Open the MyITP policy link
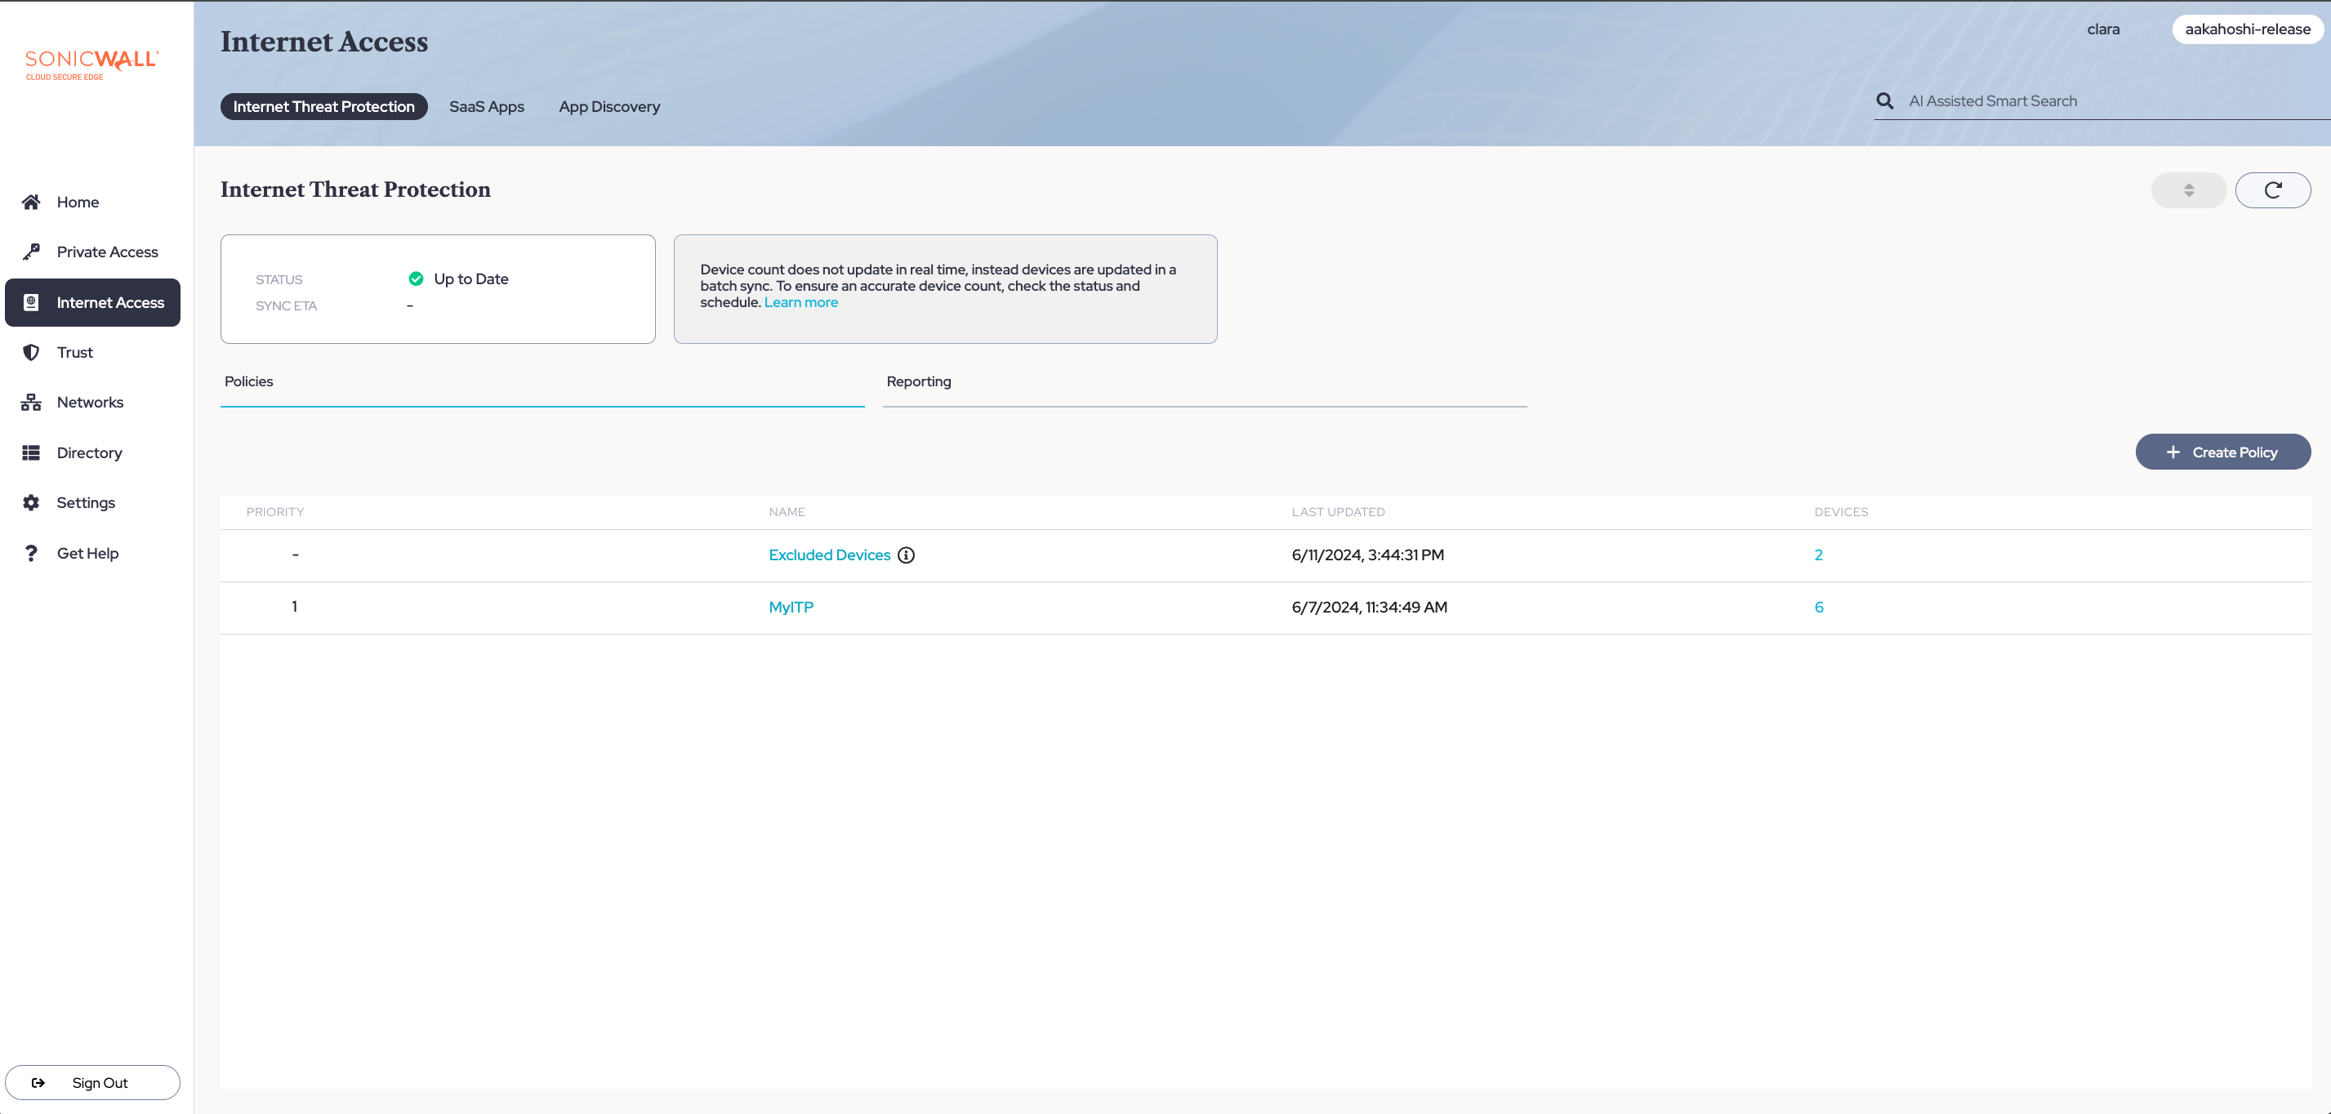 click(x=791, y=607)
